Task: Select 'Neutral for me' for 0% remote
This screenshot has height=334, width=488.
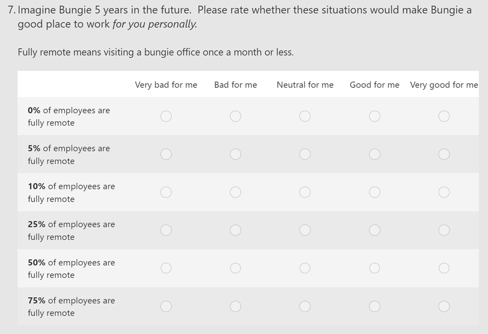Action: click(x=304, y=116)
